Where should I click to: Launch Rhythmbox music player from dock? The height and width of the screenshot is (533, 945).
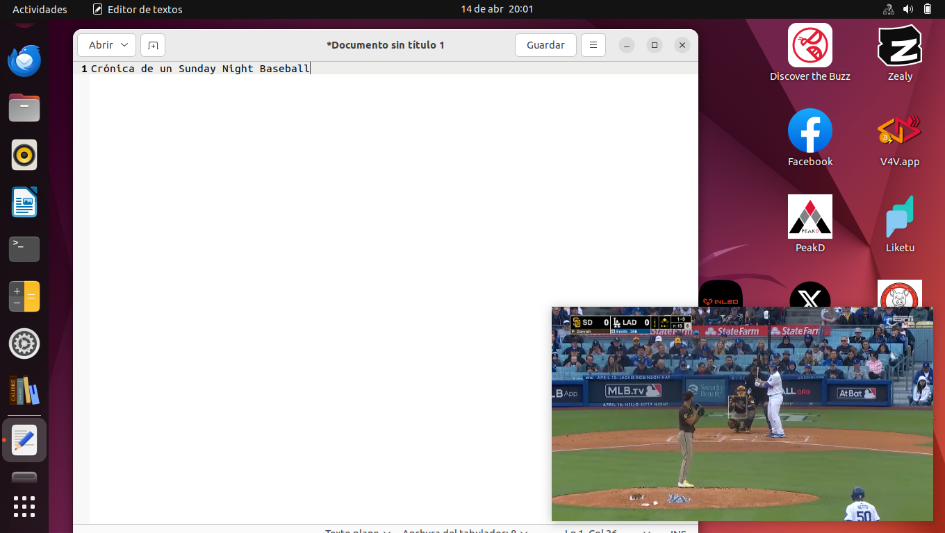click(24, 155)
